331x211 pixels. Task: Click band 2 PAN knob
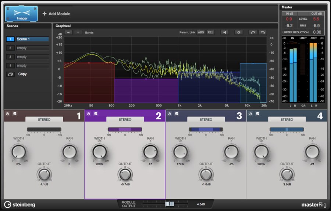[x=150, y=152]
